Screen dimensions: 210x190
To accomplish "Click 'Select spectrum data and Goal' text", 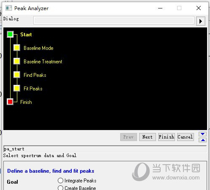I will tap(40, 155).
